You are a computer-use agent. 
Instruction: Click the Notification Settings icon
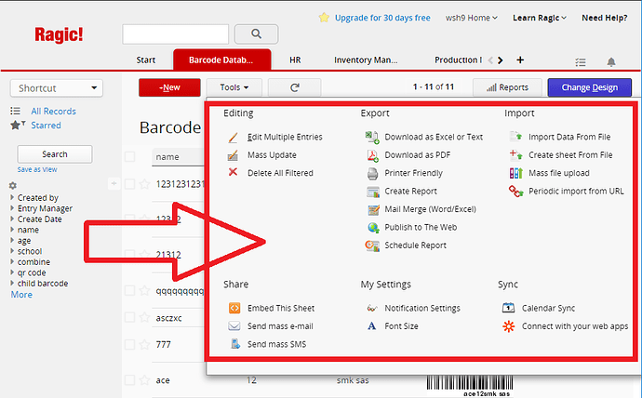click(372, 308)
